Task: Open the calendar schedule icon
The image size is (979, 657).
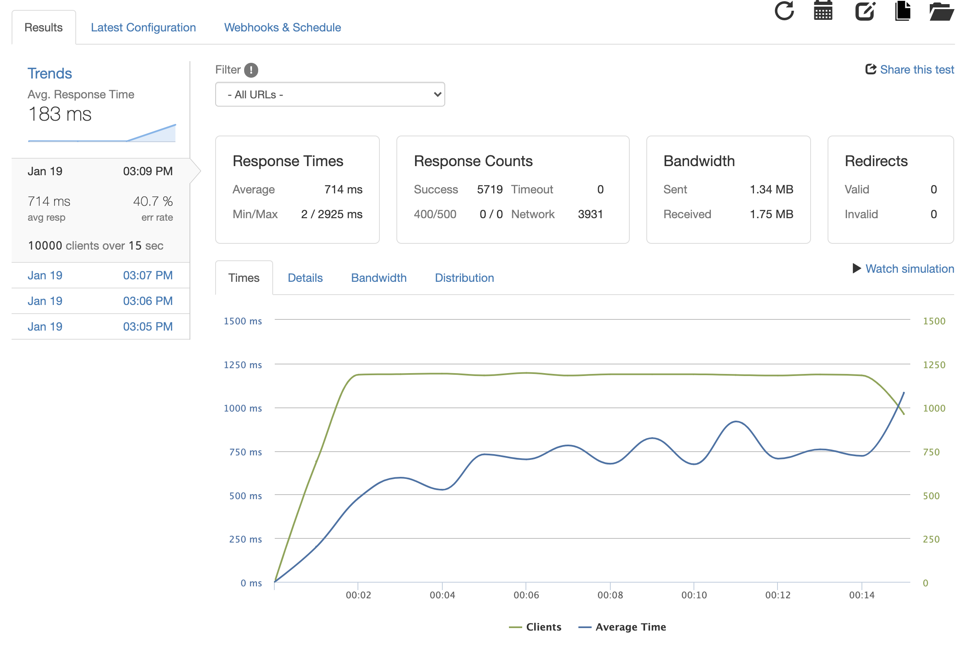Action: point(823,10)
